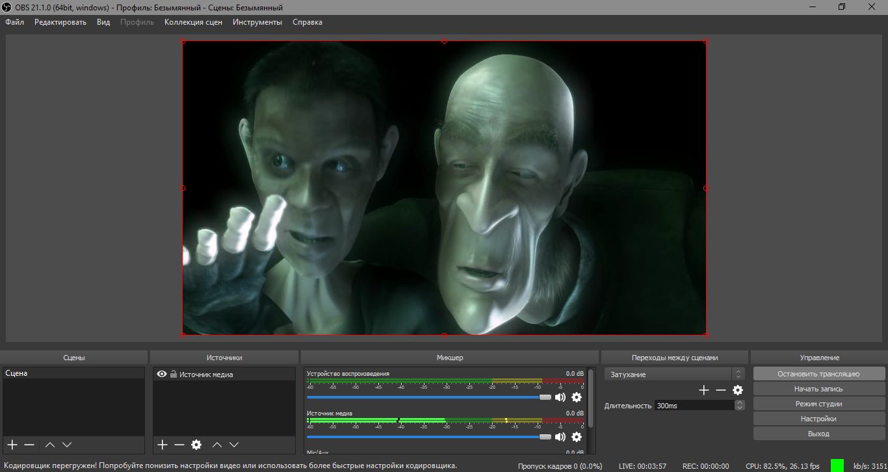
Task: Toggle lock on Источник медиа source
Action: click(x=174, y=374)
